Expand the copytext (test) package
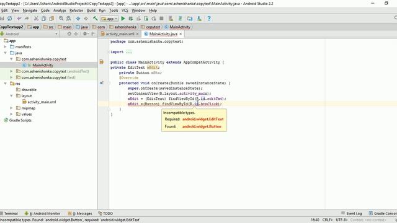 [x=11, y=77]
